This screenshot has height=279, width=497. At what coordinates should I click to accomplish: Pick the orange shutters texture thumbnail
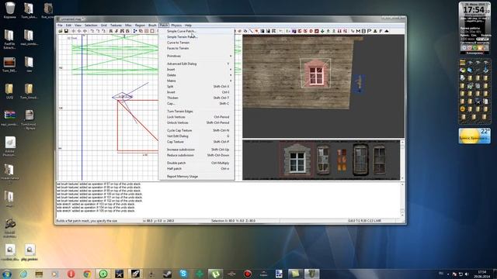click(x=342, y=160)
